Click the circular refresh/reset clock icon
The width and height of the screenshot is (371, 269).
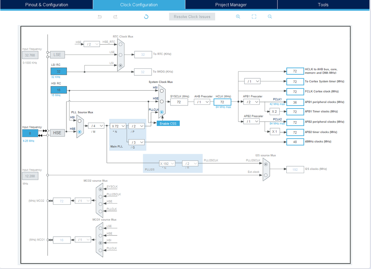146,17
